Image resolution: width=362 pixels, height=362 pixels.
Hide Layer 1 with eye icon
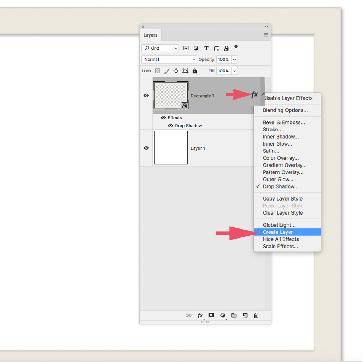point(146,148)
